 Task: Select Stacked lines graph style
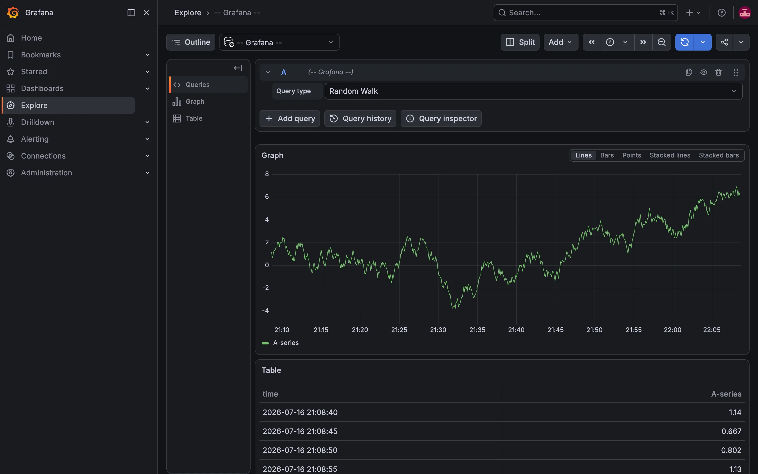tap(670, 155)
